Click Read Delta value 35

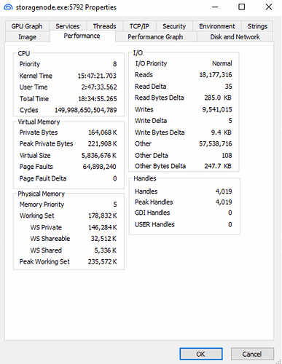click(229, 87)
